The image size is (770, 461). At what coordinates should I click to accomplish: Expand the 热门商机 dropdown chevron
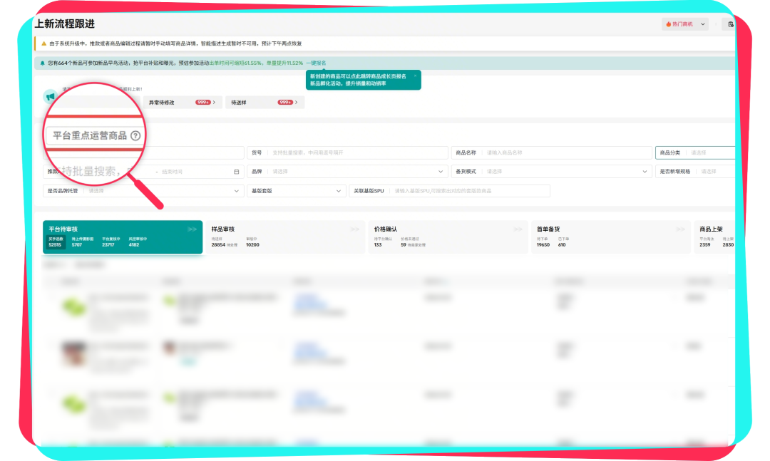[x=702, y=24]
